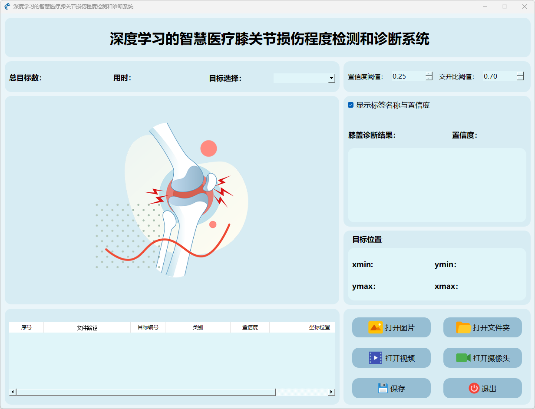Click the 文件路径 column header

pos(87,327)
